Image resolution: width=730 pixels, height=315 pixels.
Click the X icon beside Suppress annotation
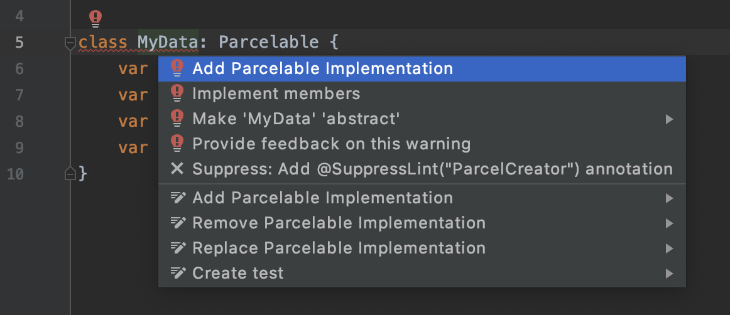(177, 168)
